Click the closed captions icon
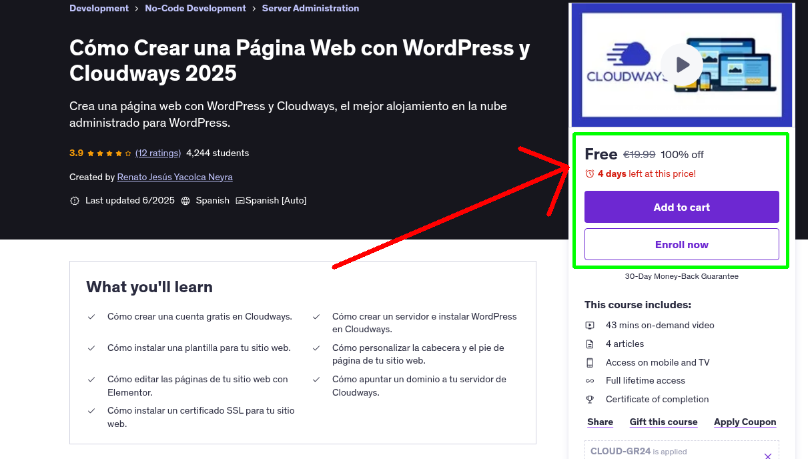 240,200
